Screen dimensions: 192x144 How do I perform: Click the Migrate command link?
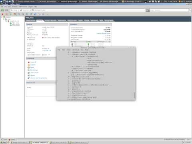pos(32,75)
